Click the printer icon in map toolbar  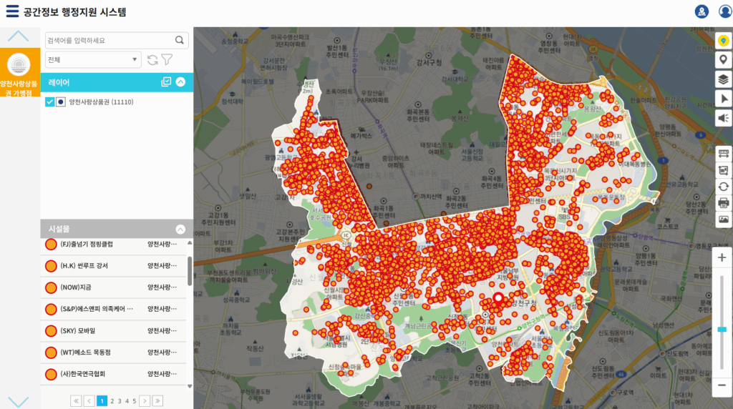[x=723, y=203]
